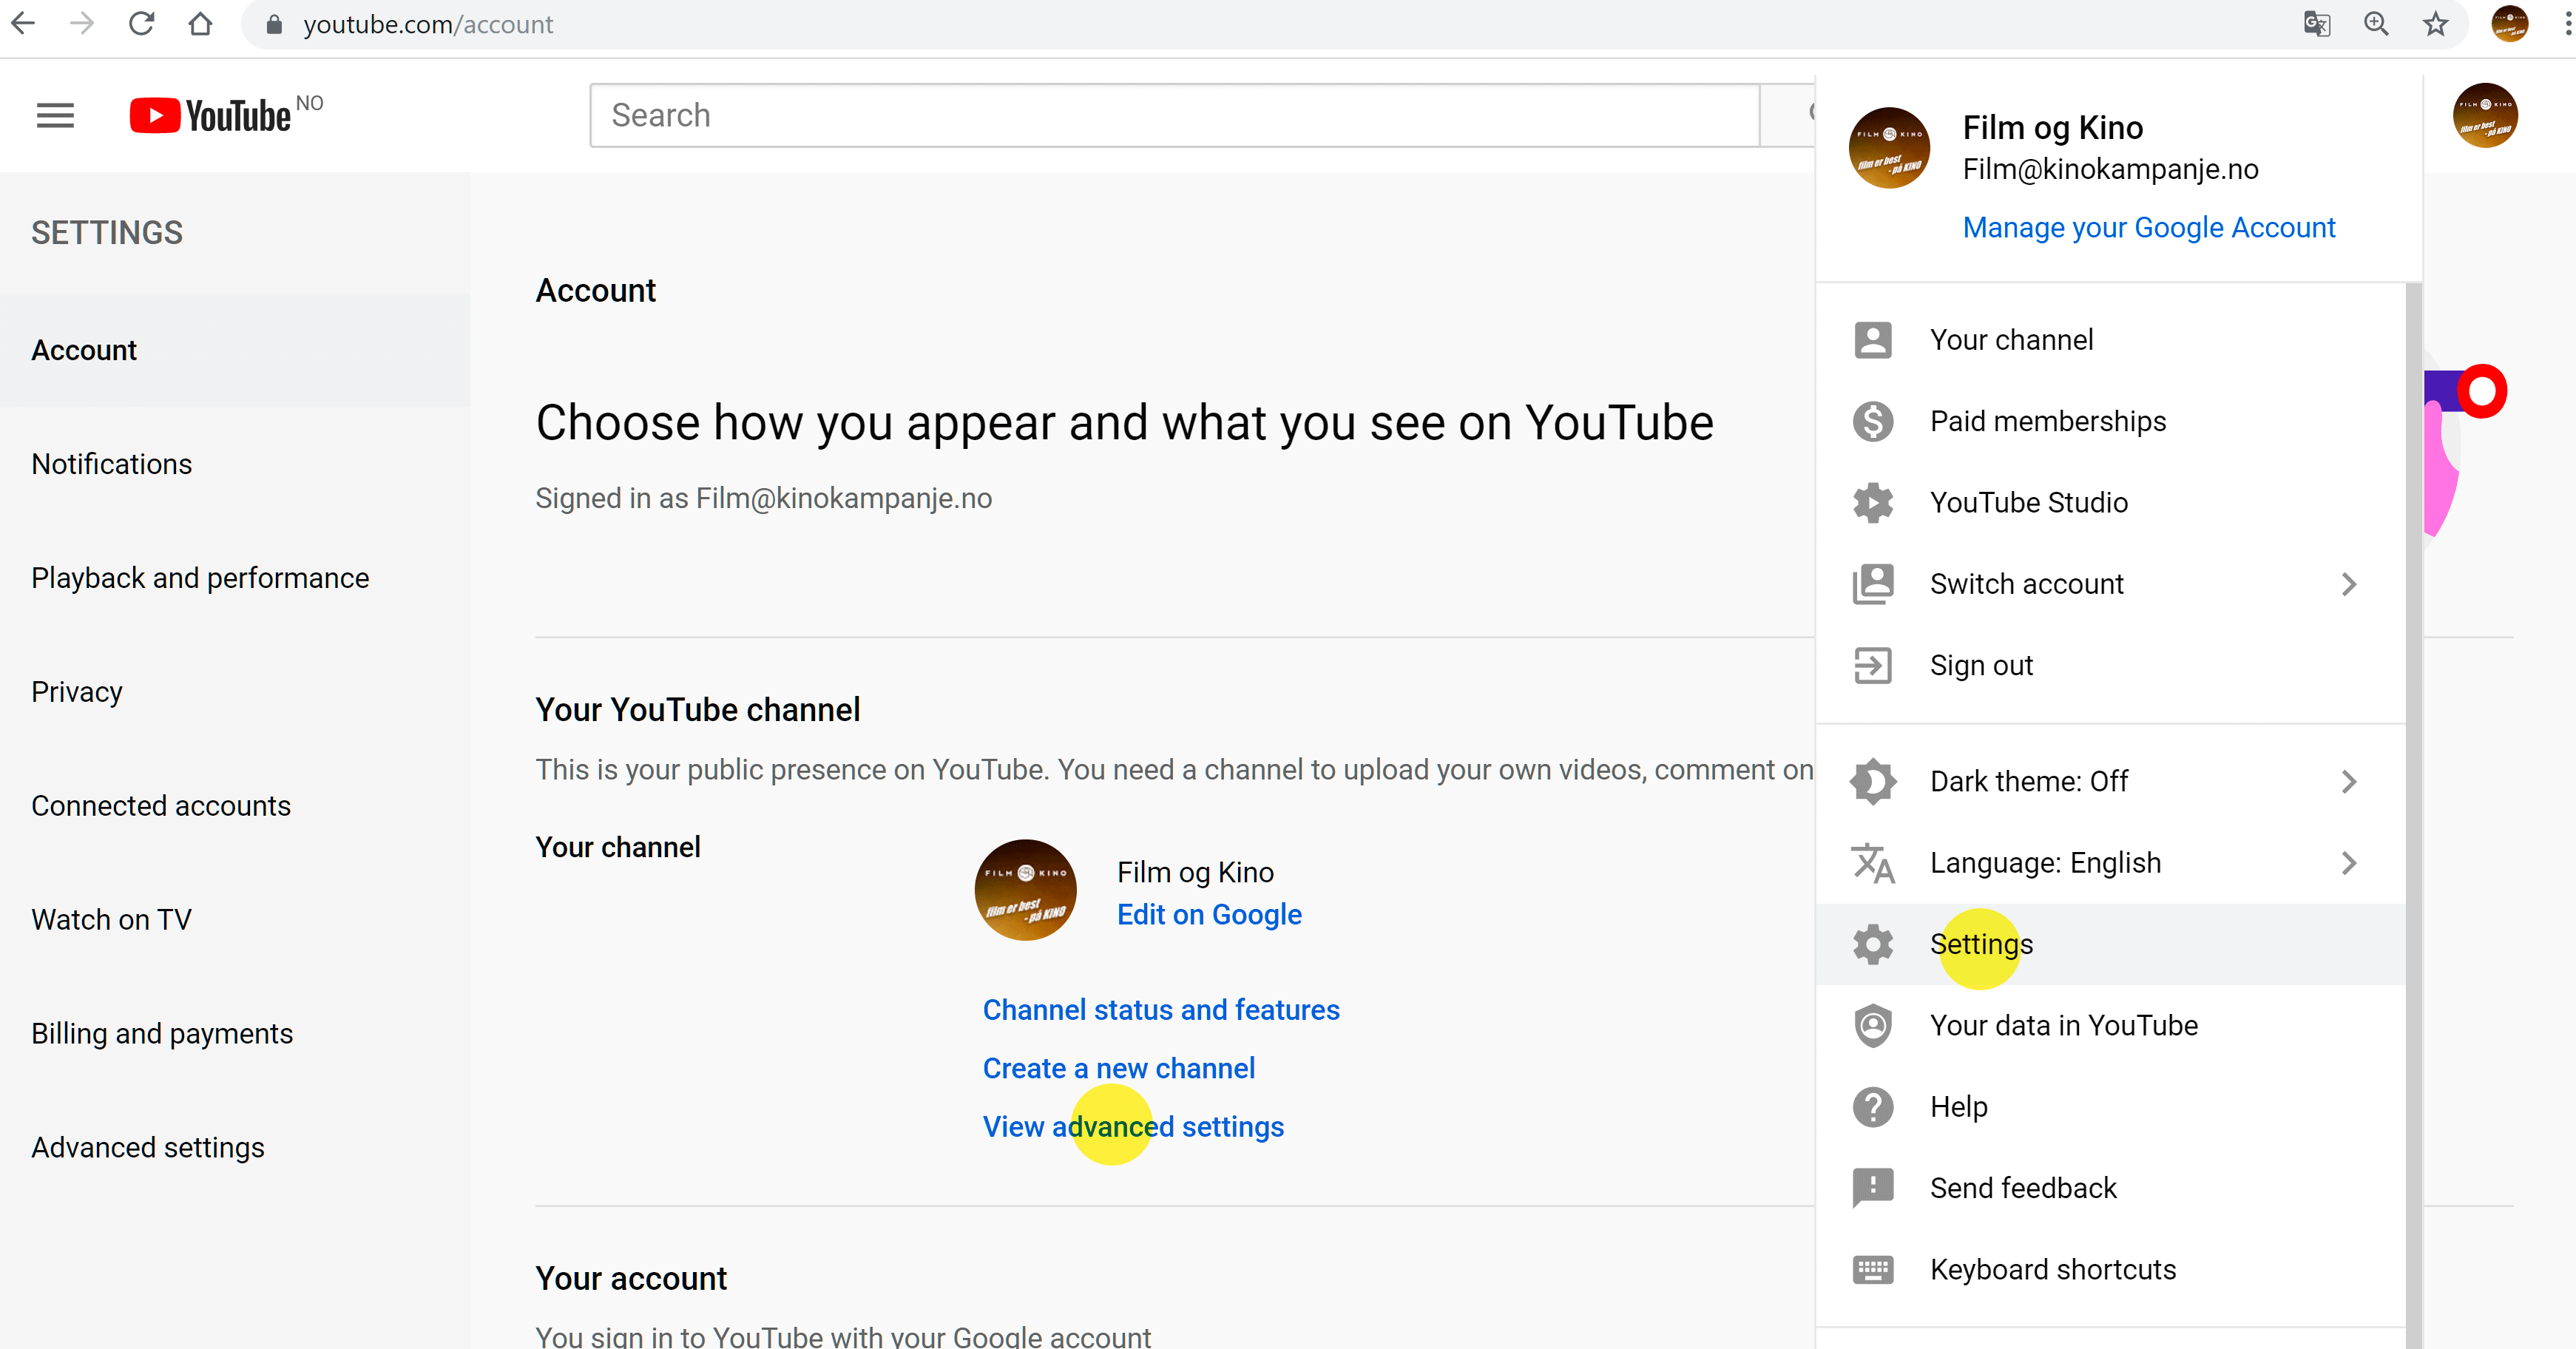The height and width of the screenshot is (1349, 2576).
Task: Open Paid memberships menu entry
Action: coord(2110,421)
